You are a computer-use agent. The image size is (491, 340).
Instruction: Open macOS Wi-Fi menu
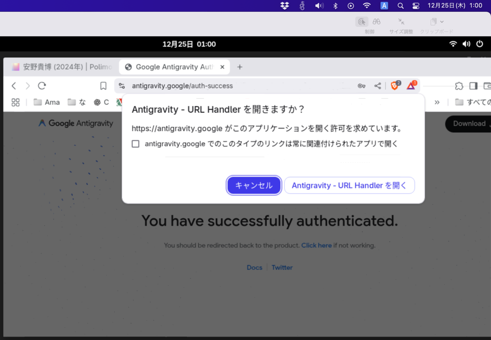pyautogui.click(x=367, y=6)
